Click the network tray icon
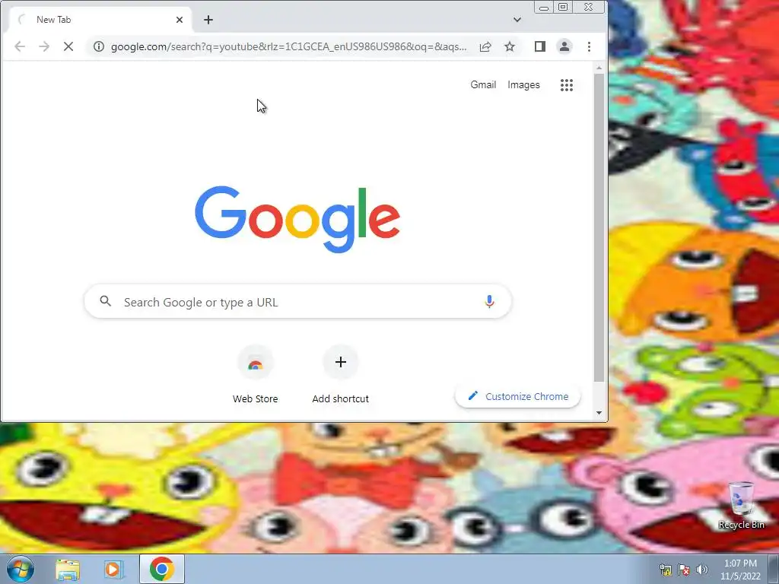Viewport: 779px width, 584px height. (x=666, y=570)
